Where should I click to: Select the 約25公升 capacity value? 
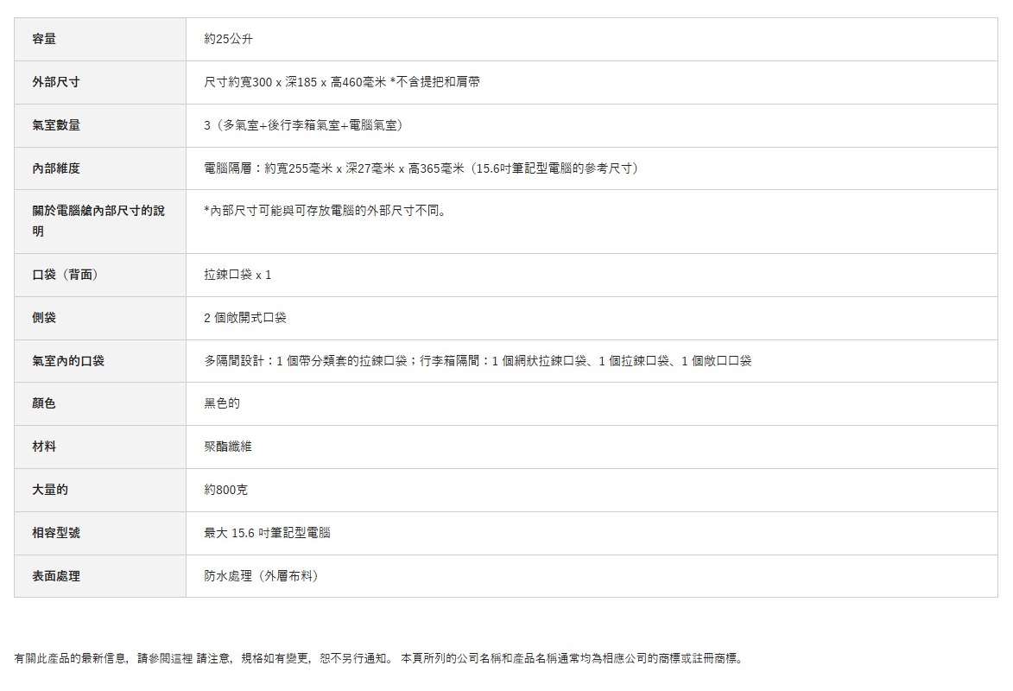(229, 39)
